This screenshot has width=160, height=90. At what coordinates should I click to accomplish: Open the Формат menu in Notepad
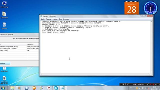(x=55, y=19)
